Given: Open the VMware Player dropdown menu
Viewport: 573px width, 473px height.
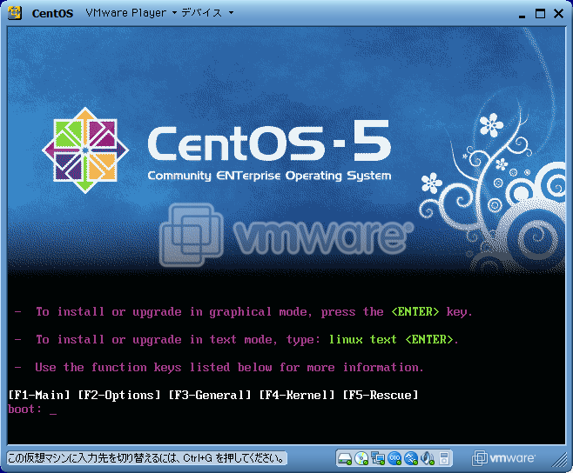Looking at the screenshot, I should 131,13.
